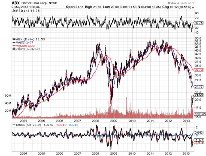
Task: Click the red line marker for MA(200)
Action: click(x=14, y=46)
